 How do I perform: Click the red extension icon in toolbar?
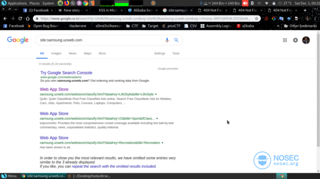266,19
